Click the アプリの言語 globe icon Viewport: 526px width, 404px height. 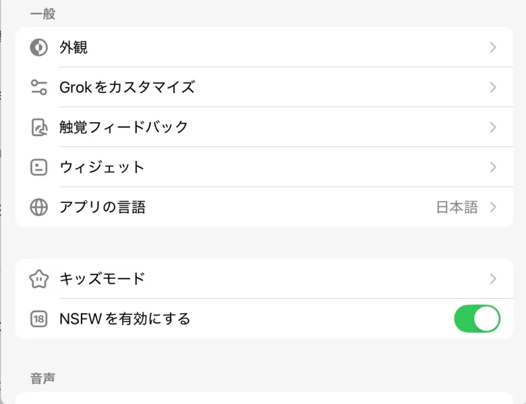[39, 207]
